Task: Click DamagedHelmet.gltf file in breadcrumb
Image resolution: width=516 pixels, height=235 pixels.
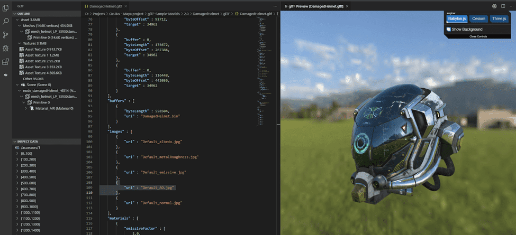Action: pyautogui.click(x=256, y=14)
